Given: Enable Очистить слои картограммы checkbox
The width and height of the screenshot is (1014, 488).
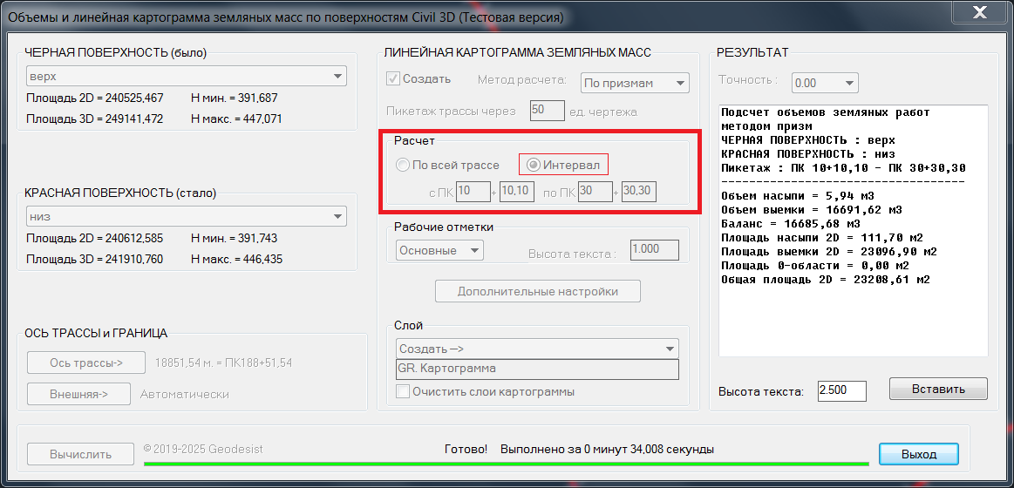Looking at the screenshot, I should click(403, 391).
